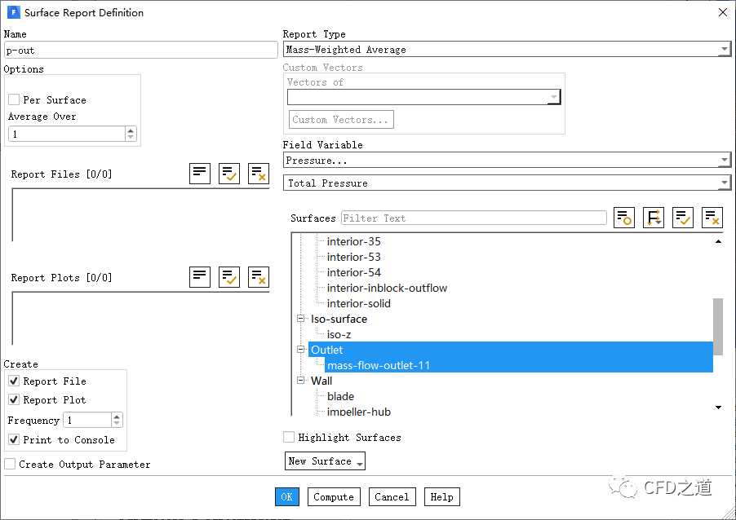Select all Report Files using the checkmark icon
Screen dimensions: 736x520
[x=229, y=173]
